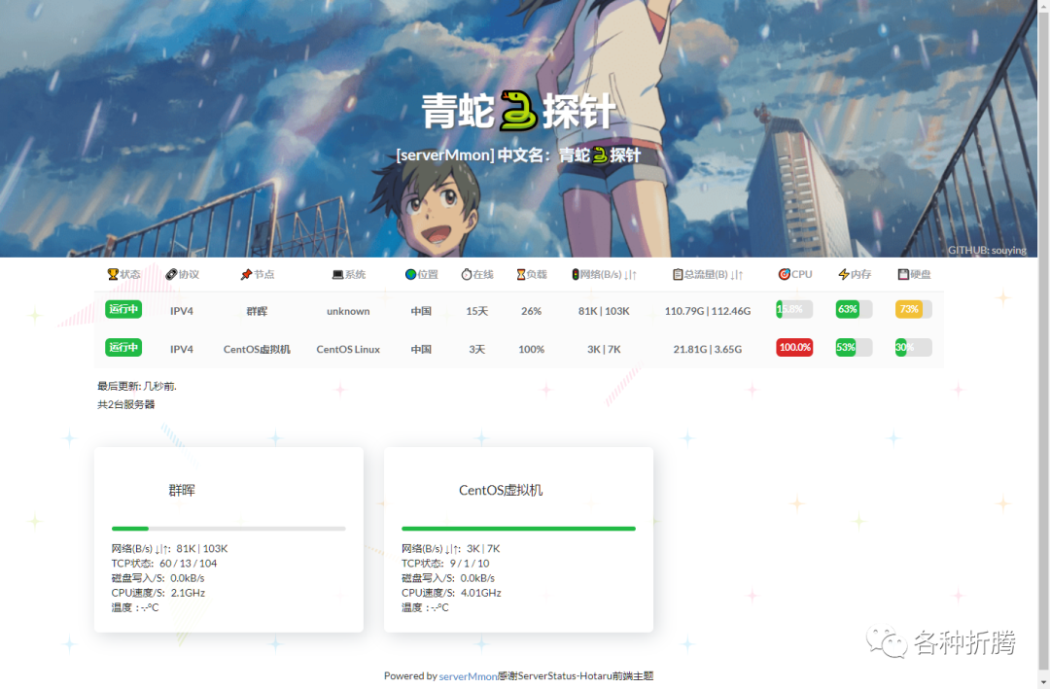Screen dimensions: 1050x689
Task: Expand the CentOS虚拟机 server row
Action: 519,349
